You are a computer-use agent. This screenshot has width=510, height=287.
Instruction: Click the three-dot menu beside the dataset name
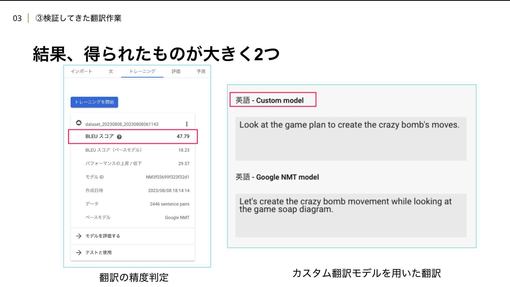pyautogui.click(x=187, y=124)
